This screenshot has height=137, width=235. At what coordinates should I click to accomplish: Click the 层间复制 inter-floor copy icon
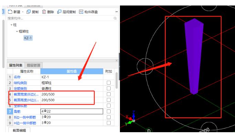pyautogui.click(x=59, y=12)
